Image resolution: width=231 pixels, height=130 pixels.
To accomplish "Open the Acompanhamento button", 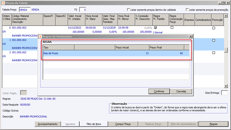I will coord(48,124).
